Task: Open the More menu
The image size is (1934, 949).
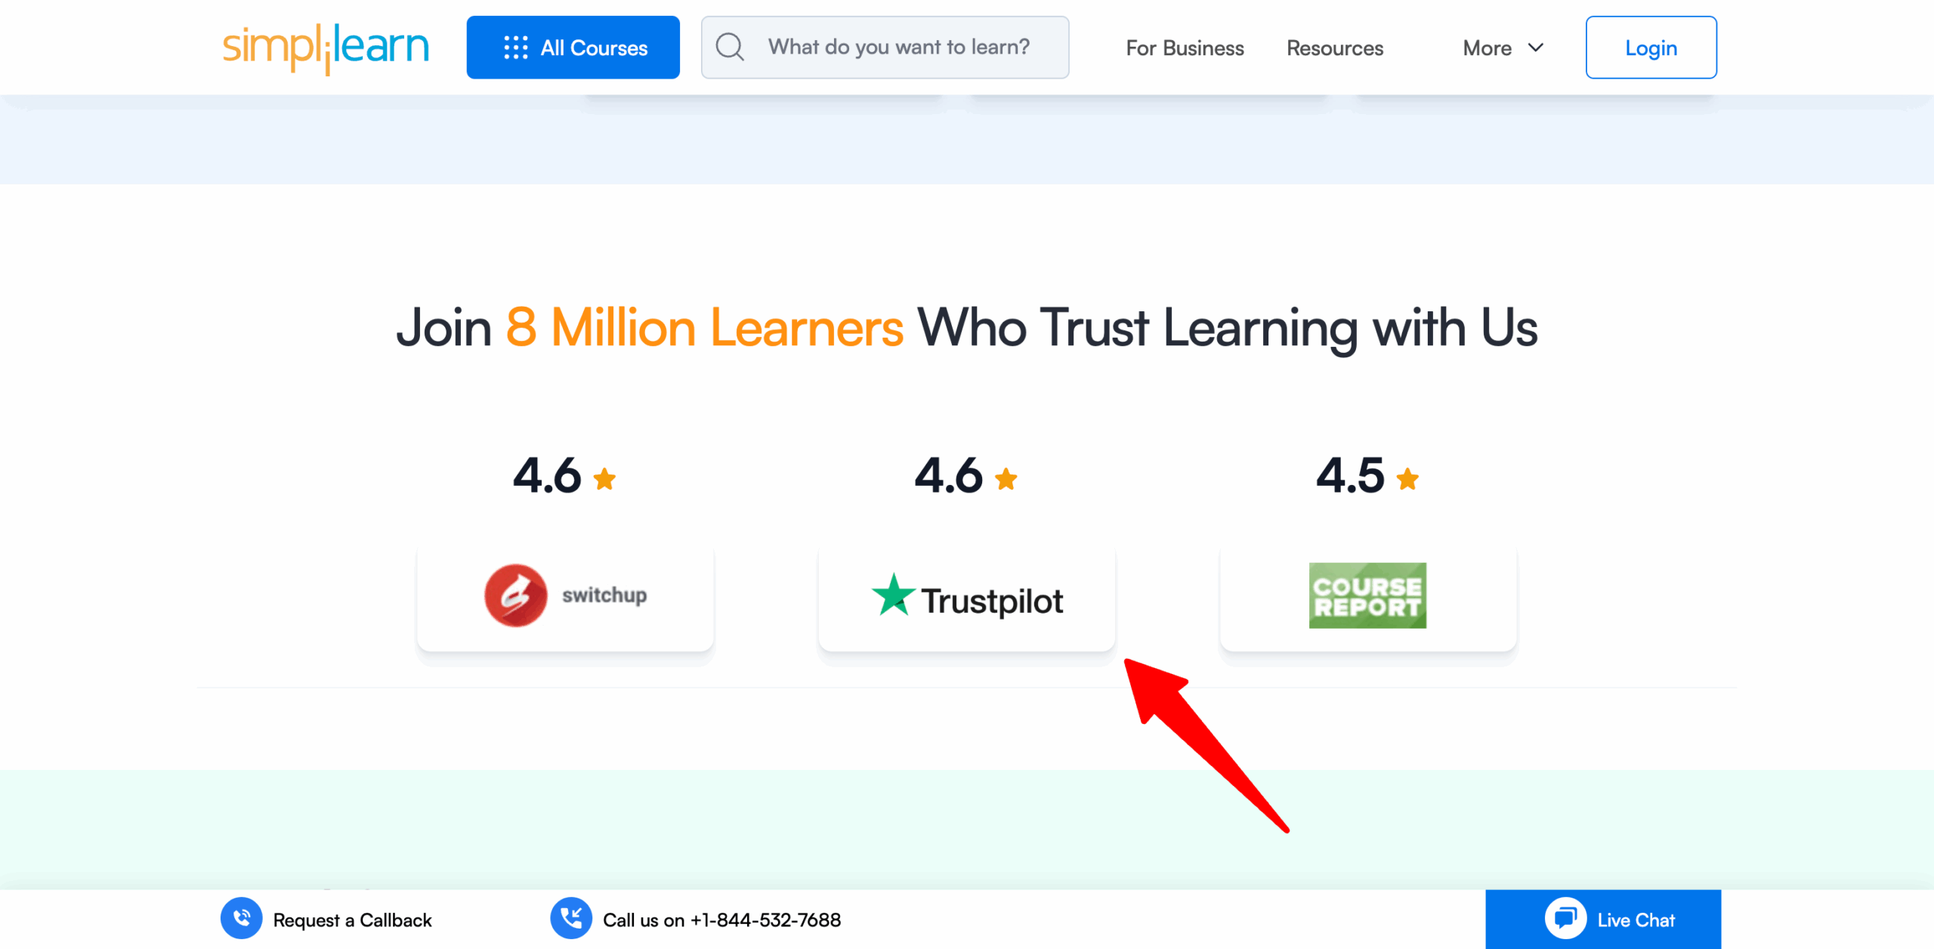Action: [1503, 48]
